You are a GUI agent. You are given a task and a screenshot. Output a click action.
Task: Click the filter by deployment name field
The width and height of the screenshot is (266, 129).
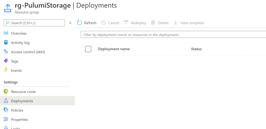[x=173, y=35]
